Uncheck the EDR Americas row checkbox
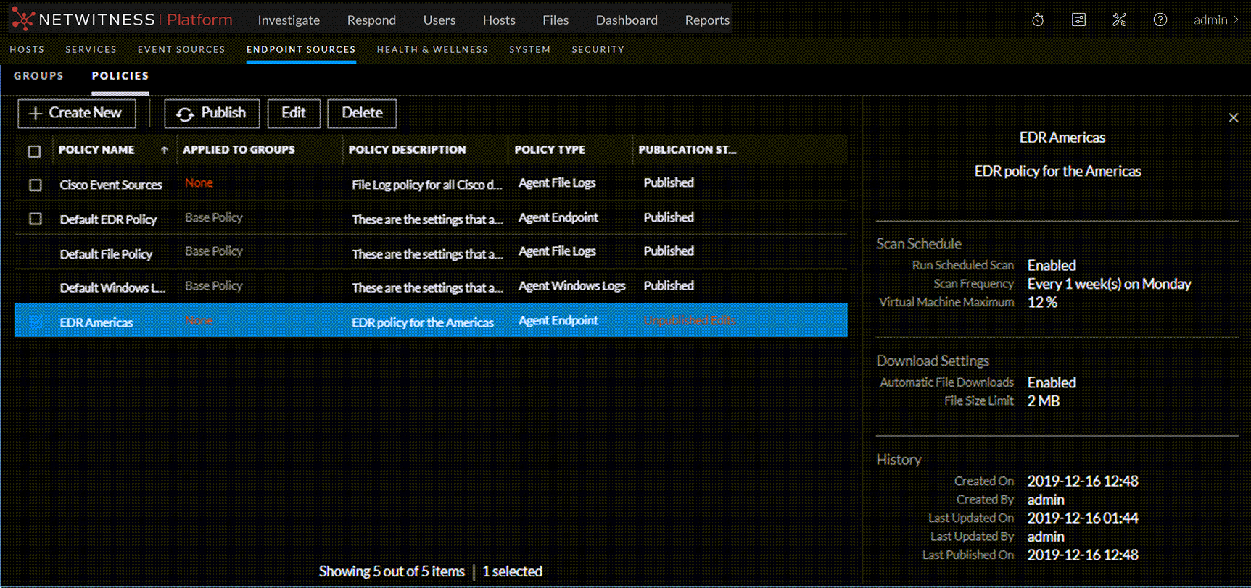 click(36, 322)
